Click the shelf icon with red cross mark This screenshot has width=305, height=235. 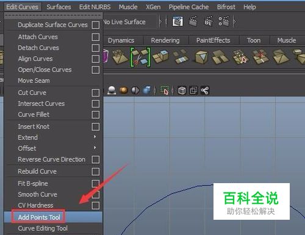(260, 57)
